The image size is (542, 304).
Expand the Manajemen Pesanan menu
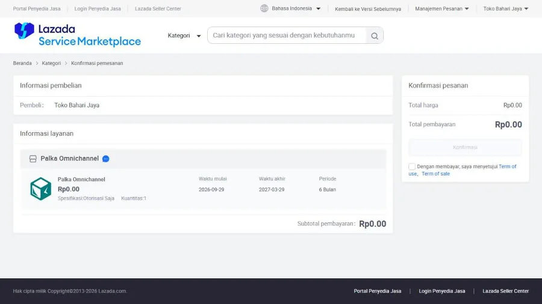[x=442, y=8]
